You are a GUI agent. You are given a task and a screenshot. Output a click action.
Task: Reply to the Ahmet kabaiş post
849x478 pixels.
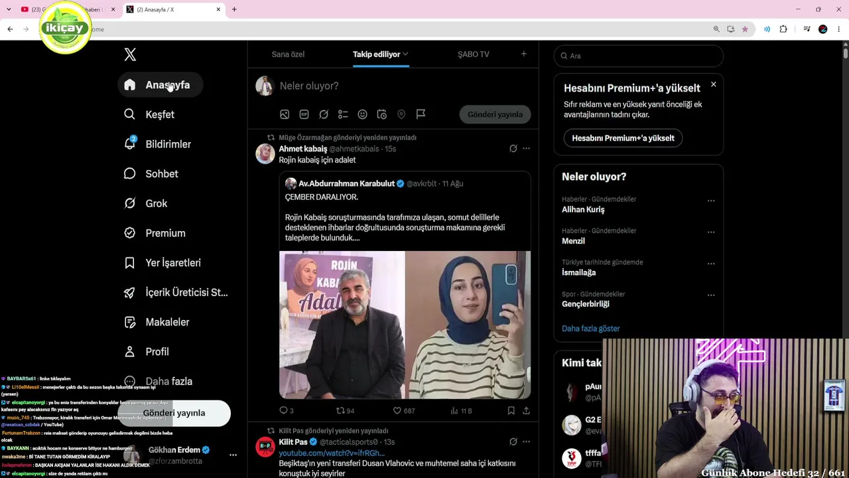click(286, 411)
